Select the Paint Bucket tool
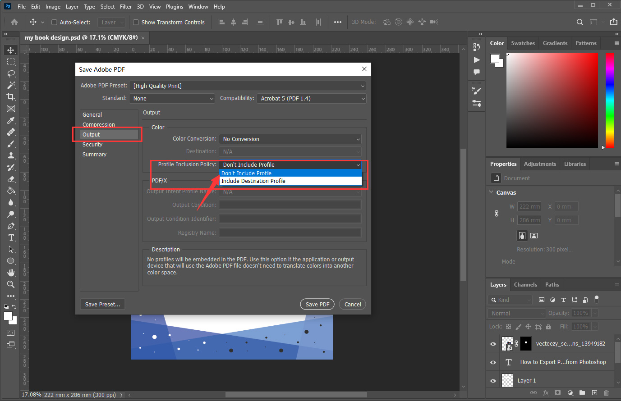This screenshot has width=621, height=401. pos(11,191)
